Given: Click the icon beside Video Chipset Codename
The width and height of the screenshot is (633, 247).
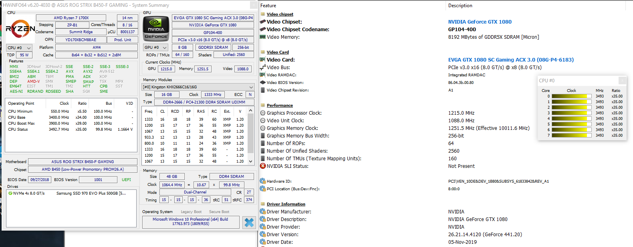Looking at the screenshot, I should coord(263,29).
